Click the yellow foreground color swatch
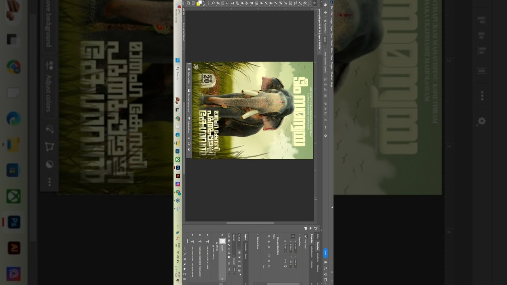This screenshot has height=285, width=507. click(x=198, y=4)
